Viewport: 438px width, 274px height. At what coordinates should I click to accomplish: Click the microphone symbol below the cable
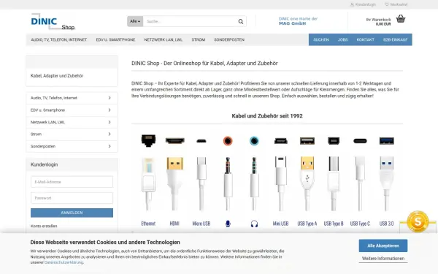tap(228, 224)
